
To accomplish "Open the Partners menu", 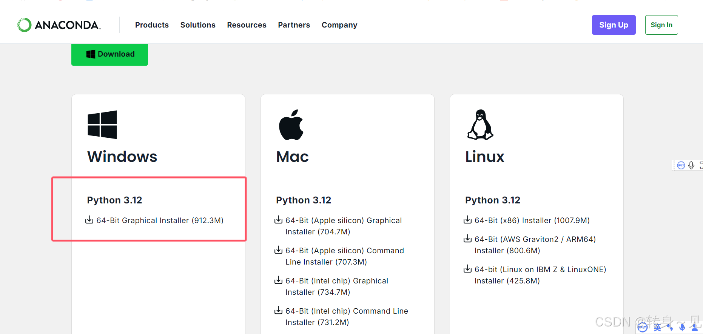I will point(294,25).
